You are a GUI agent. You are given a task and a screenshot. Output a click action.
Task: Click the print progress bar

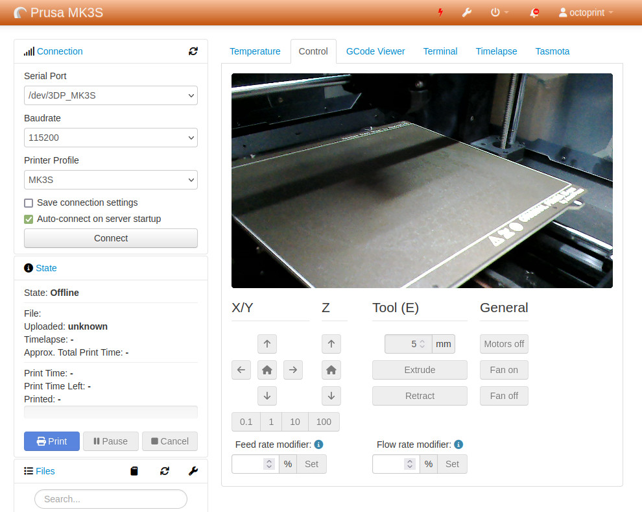tap(111, 412)
